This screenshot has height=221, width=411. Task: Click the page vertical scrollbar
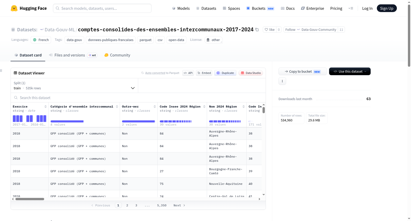click(409, 36)
